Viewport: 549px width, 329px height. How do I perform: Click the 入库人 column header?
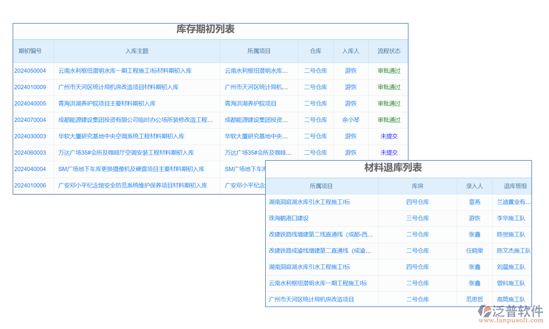[x=351, y=51]
